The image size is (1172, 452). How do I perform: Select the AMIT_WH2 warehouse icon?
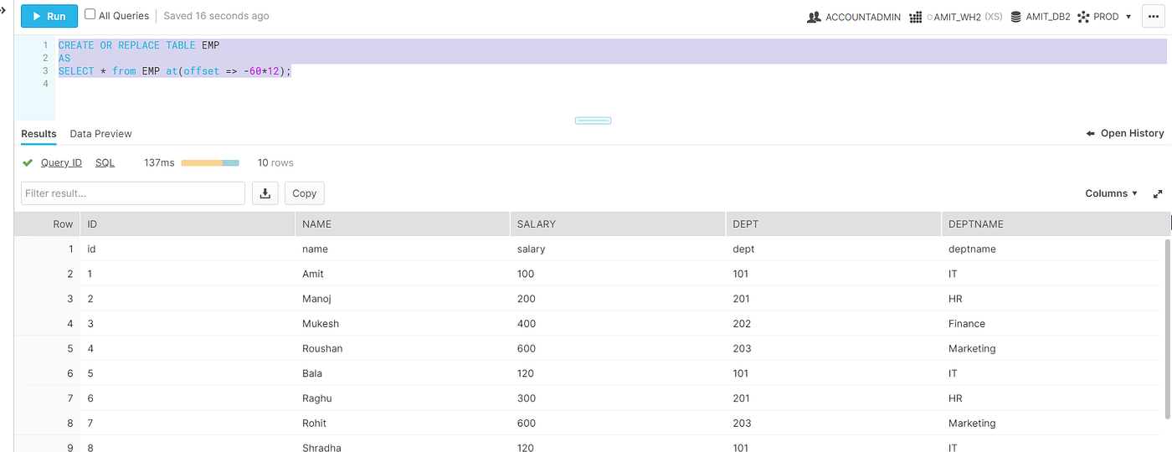[x=916, y=17]
